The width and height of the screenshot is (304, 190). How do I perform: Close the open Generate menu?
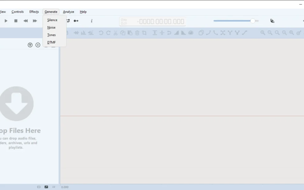tap(51, 12)
